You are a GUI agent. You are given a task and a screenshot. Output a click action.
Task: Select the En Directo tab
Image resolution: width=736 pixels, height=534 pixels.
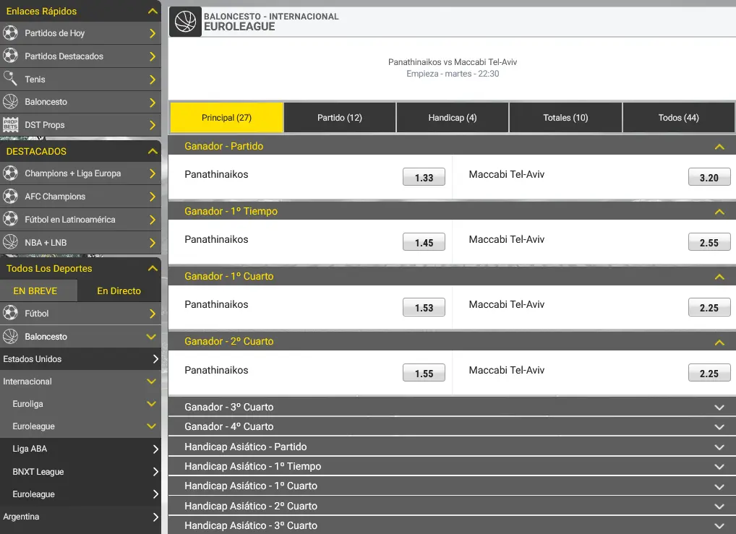coord(119,291)
